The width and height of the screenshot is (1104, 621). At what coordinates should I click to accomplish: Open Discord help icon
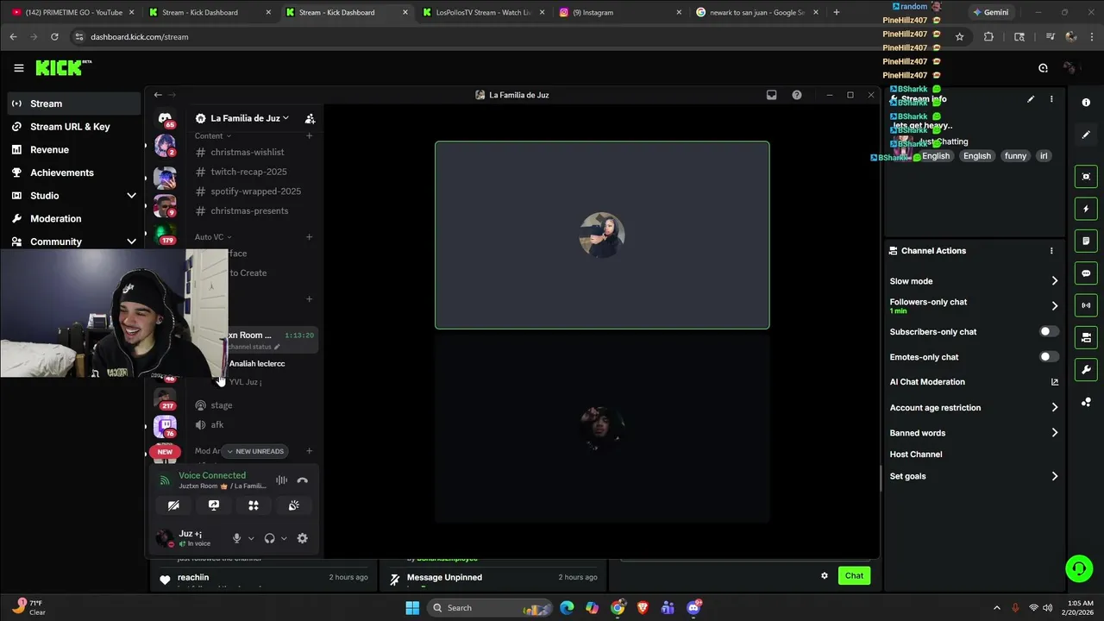click(797, 95)
